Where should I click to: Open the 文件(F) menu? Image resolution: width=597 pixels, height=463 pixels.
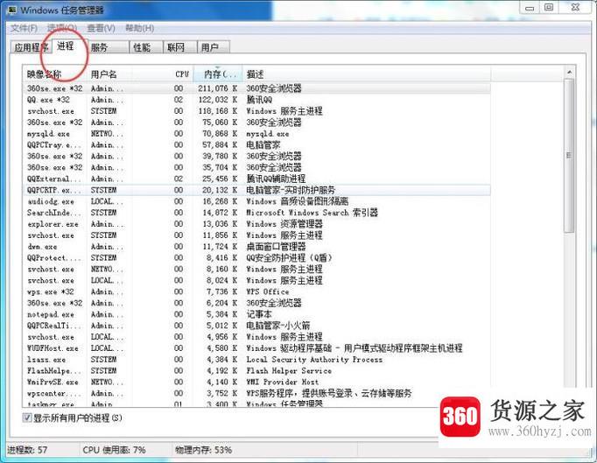[x=24, y=28]
